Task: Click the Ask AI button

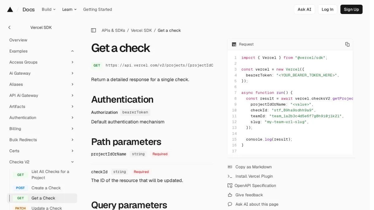Action: click(x=304, y=9)
